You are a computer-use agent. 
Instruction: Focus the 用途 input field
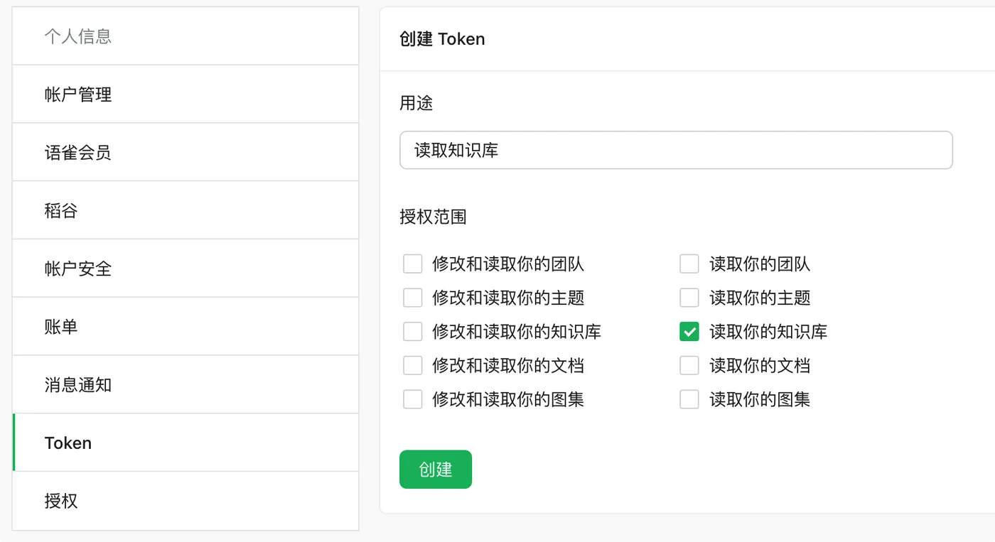coord(676,150)
